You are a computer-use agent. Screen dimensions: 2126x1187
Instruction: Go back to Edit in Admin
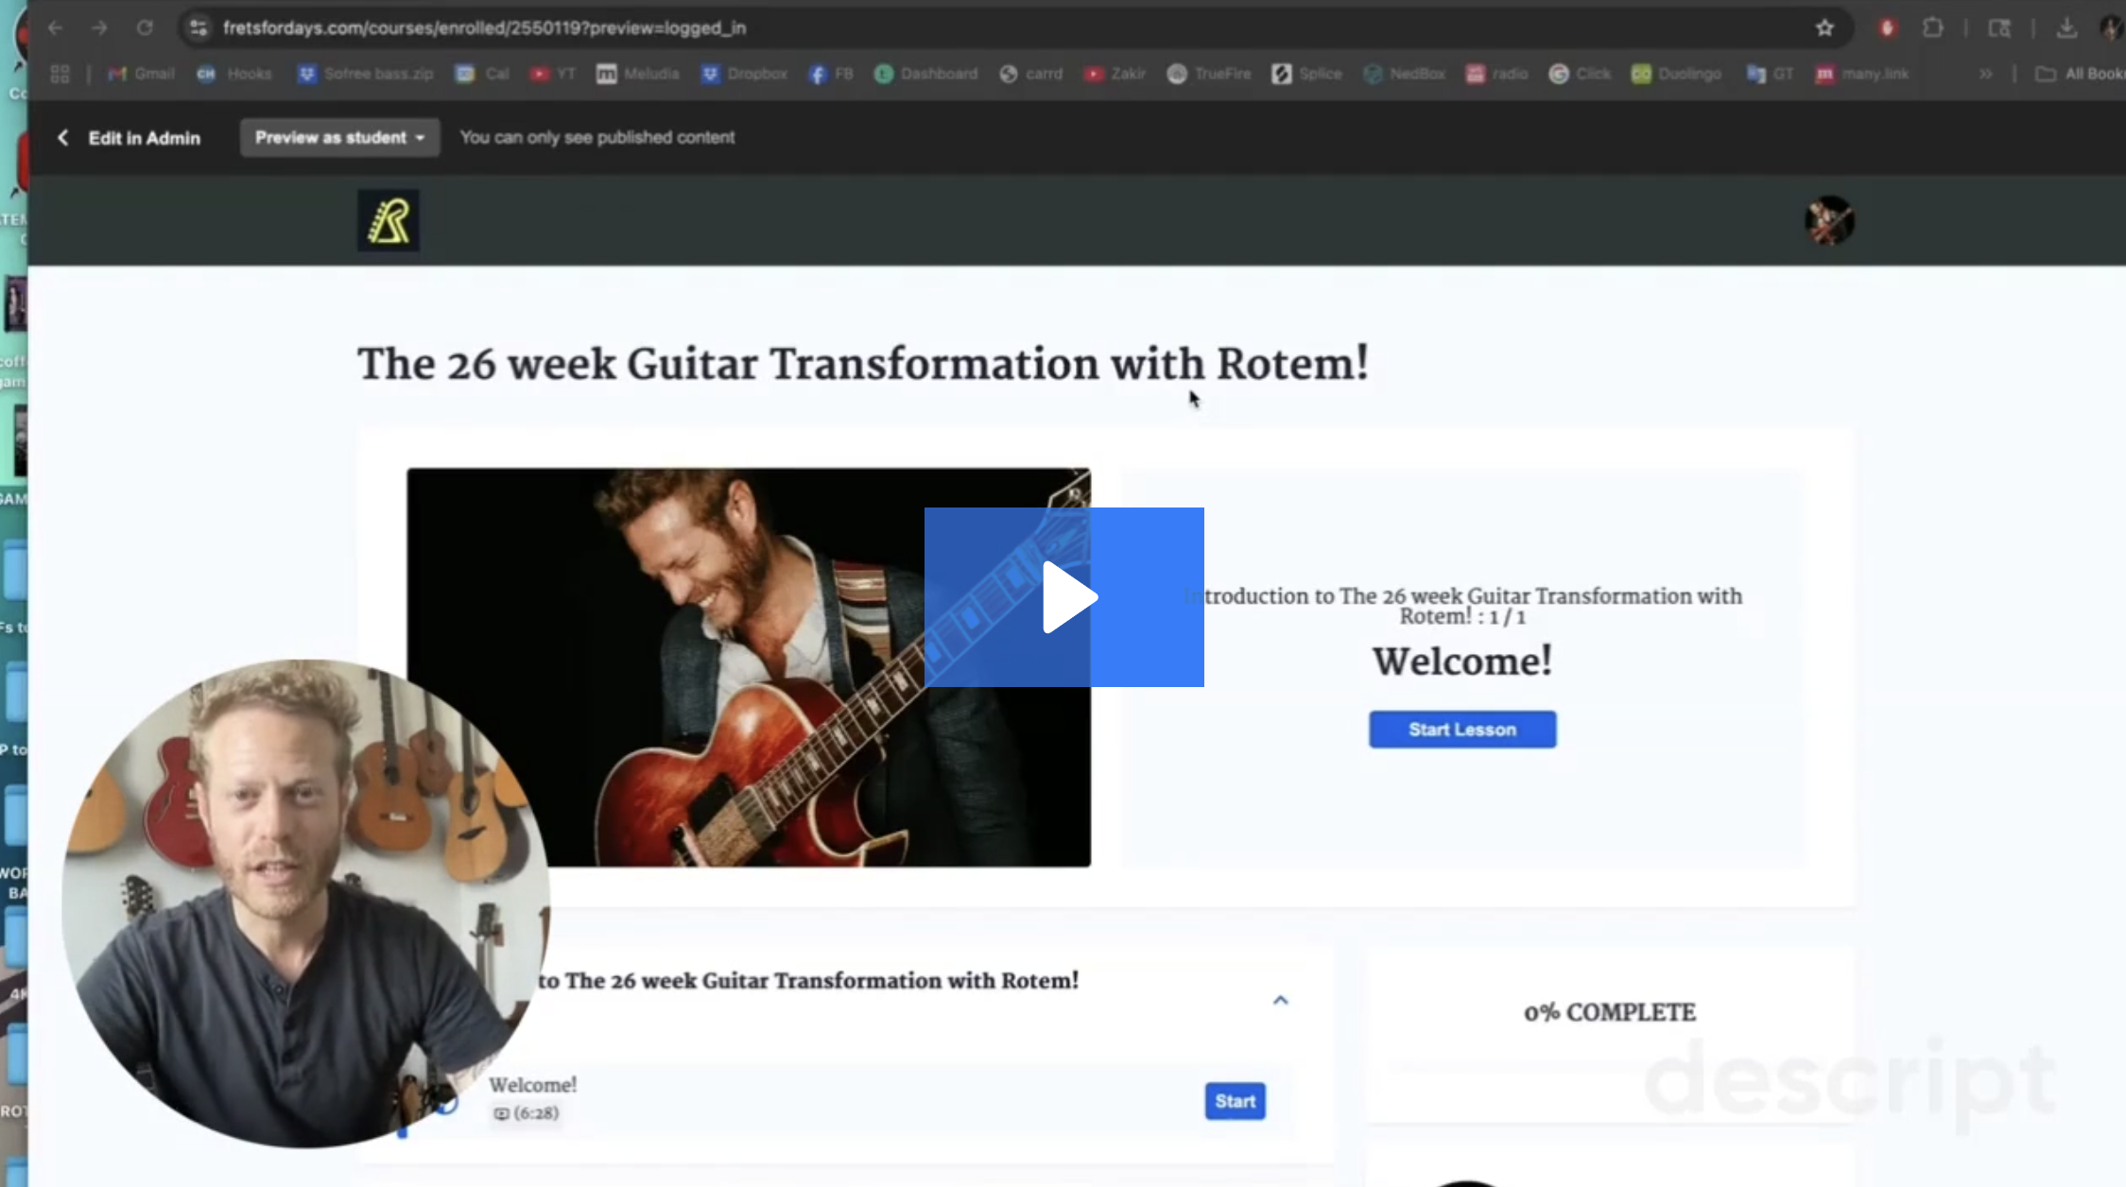click(x=129, y=138)
